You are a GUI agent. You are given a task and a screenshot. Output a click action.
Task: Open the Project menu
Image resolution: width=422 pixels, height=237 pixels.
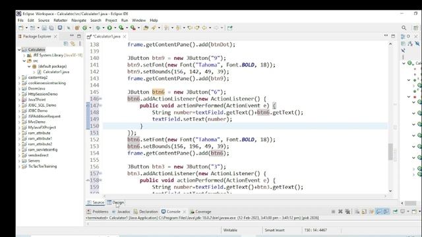click(111, 20)
